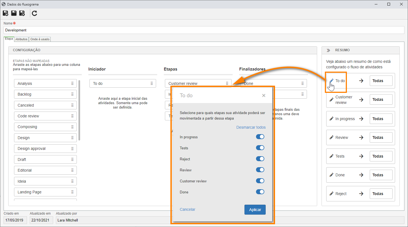
Task: Click Todas box for Customer review
Action: click(381, 99)
